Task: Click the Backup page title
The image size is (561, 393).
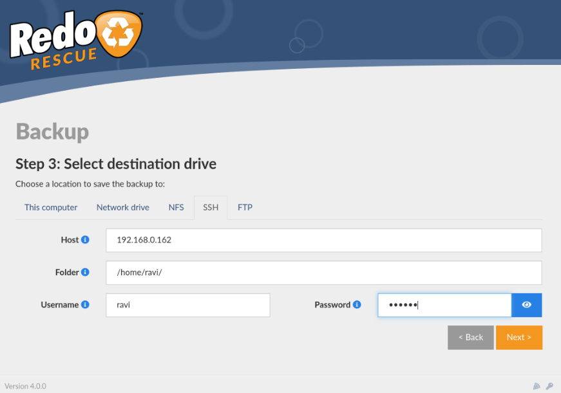Action: [52, 132]
